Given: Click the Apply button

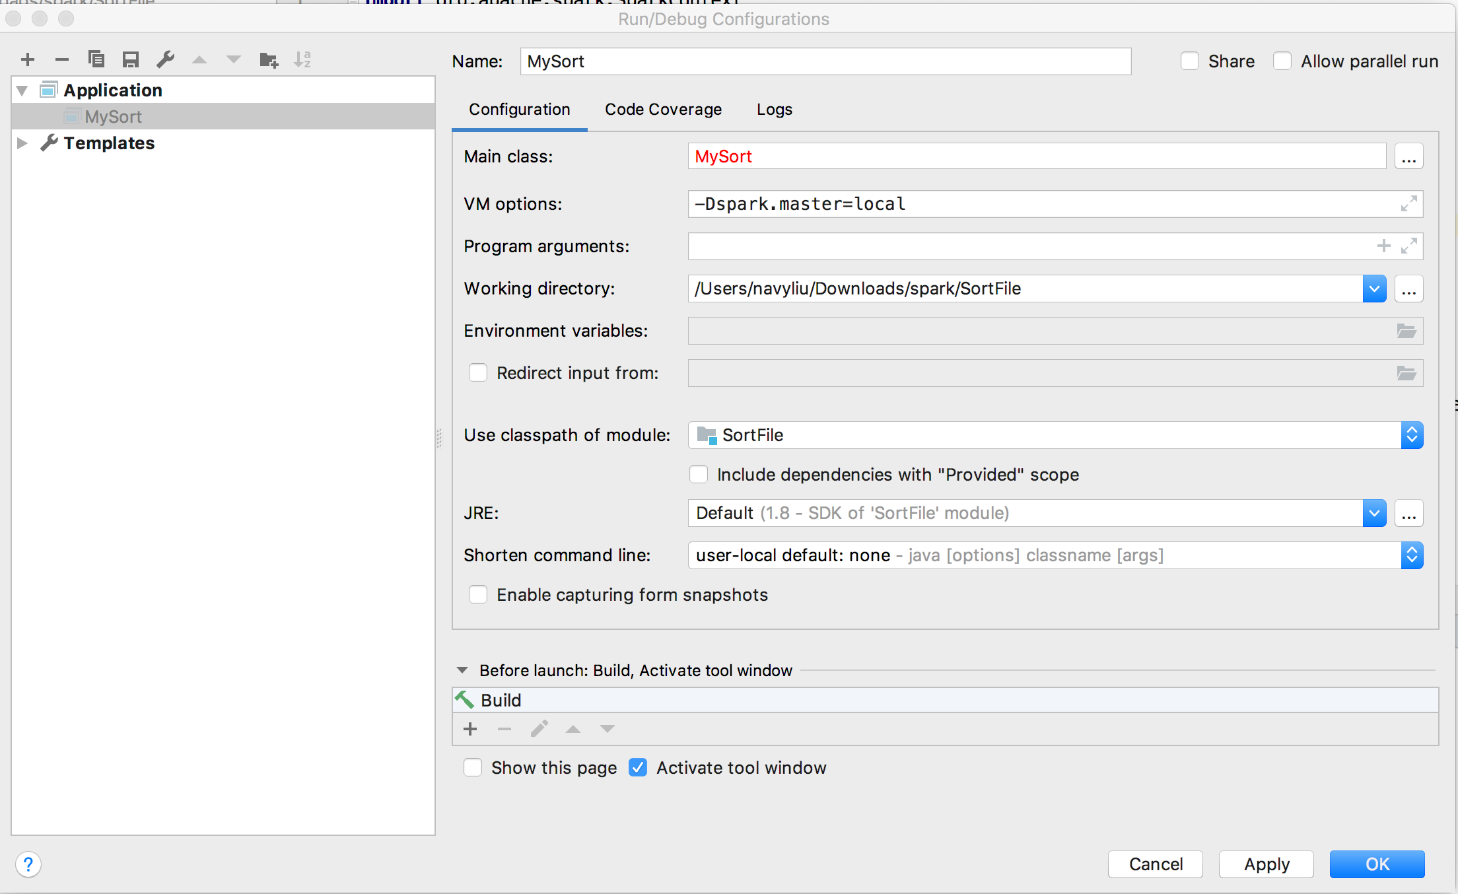Looking at the screenshot, I should tap(1266, 864).
